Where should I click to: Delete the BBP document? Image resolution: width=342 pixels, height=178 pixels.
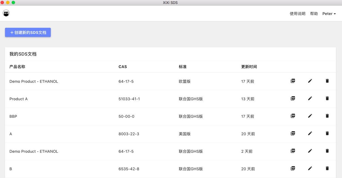(327, 116)
